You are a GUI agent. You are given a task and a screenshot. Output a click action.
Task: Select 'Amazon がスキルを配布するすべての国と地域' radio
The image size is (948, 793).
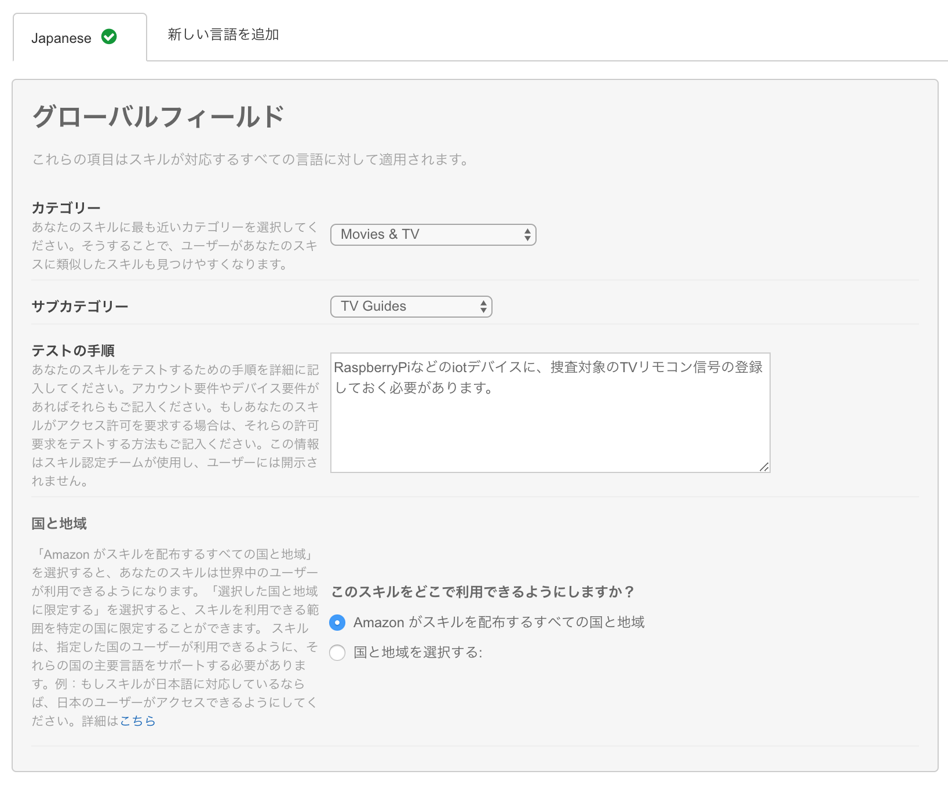pos(337,623)
